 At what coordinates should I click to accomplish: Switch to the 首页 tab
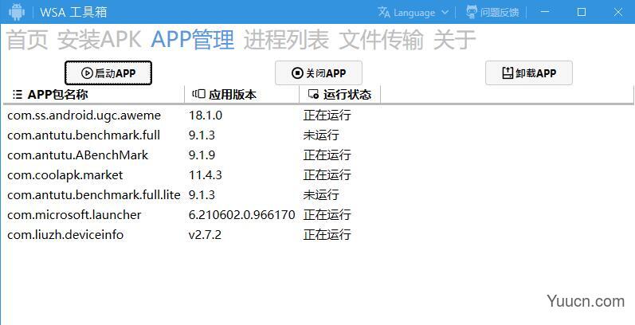pyautogui.click(x=27, y=40)
